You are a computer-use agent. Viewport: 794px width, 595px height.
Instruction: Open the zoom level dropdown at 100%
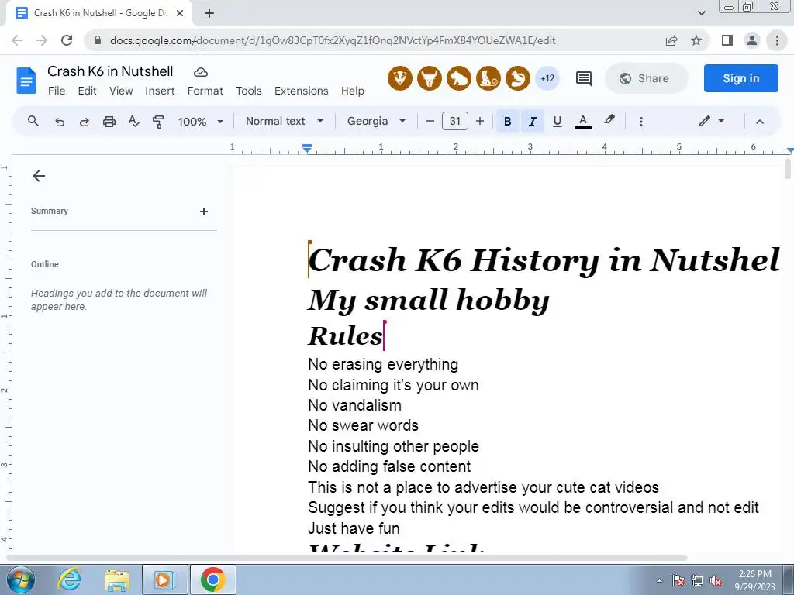click(200, 122)
